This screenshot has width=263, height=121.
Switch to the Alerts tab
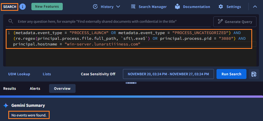click(x=35, y=89)
